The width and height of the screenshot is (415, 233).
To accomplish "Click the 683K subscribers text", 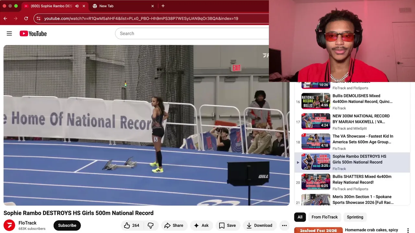I will click(x=32, y=229).
